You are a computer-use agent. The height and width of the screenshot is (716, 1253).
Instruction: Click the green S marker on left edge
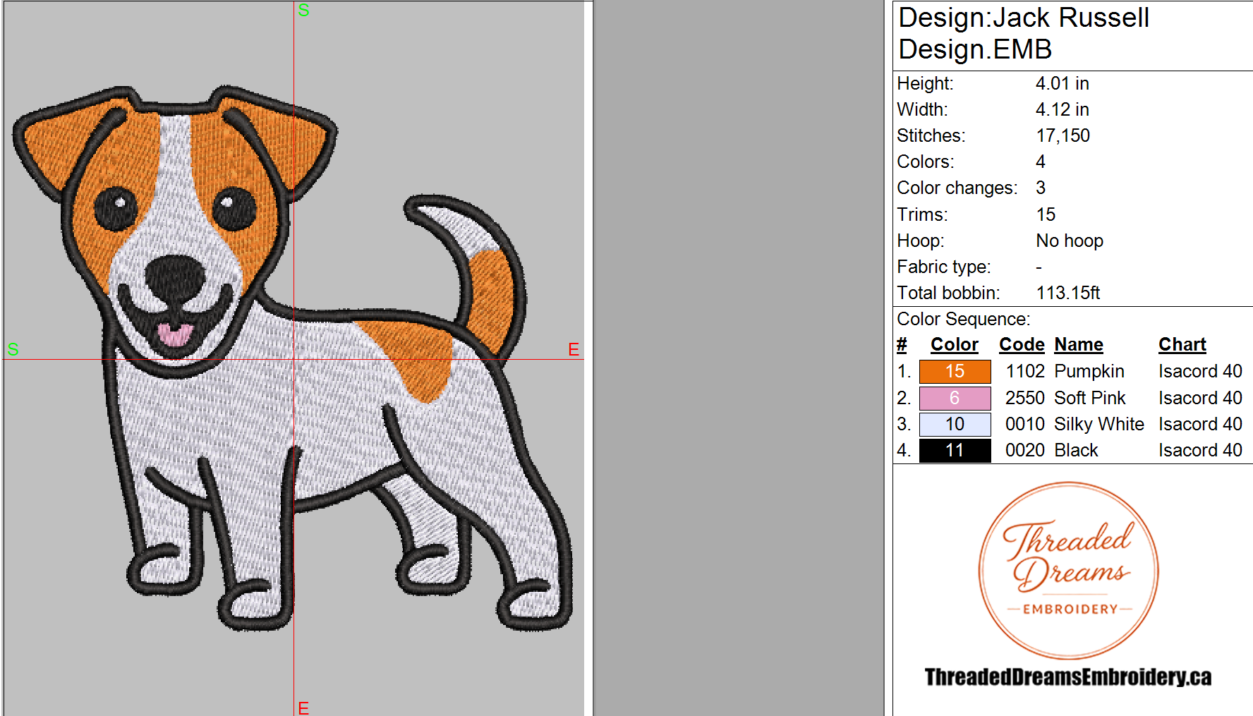(13, 349)
